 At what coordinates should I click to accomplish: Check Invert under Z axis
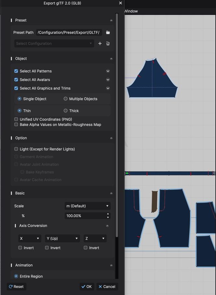(85, 248)
